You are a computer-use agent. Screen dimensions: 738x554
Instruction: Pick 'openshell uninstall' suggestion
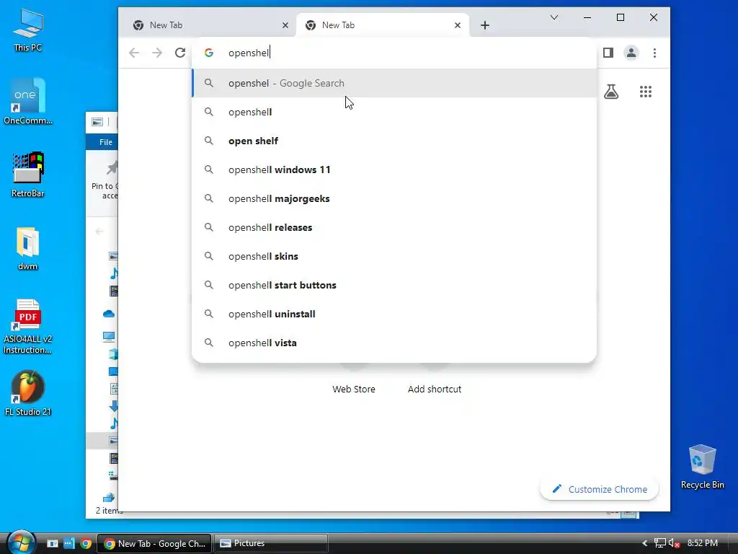[x=394, y=315]
